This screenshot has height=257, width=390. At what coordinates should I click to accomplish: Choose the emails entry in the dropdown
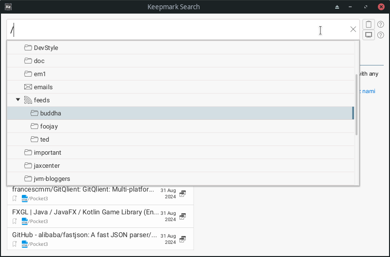(x=43, y=87)
